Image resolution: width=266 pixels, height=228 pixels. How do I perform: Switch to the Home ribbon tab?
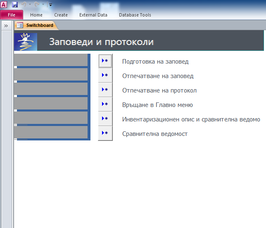[36, 15]
